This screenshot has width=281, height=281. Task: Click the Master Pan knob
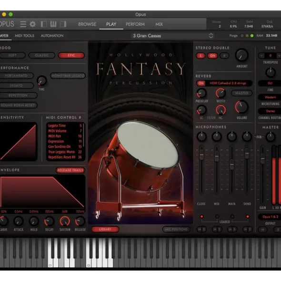point(271,137)
